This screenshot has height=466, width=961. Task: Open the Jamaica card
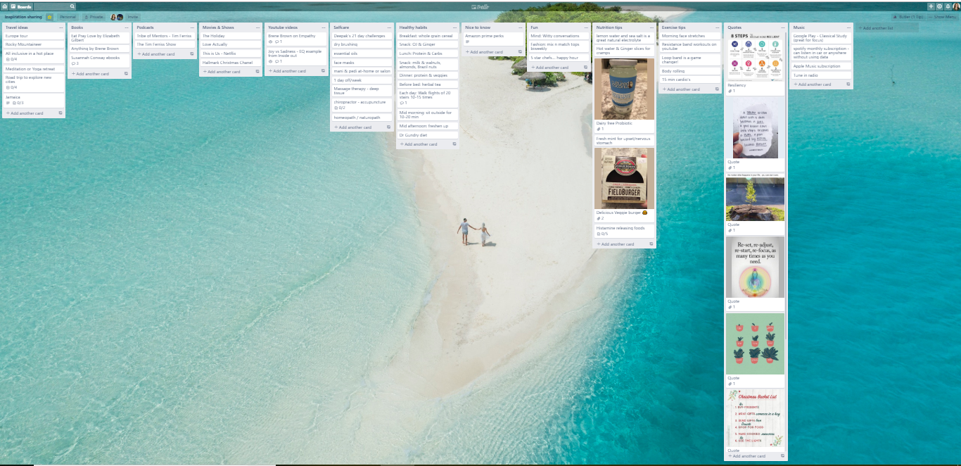pos(34,100)
